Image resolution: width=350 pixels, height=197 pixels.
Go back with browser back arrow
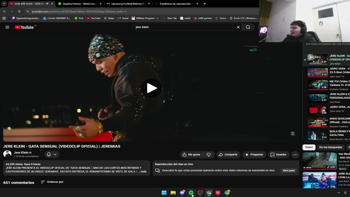point(4,11)
